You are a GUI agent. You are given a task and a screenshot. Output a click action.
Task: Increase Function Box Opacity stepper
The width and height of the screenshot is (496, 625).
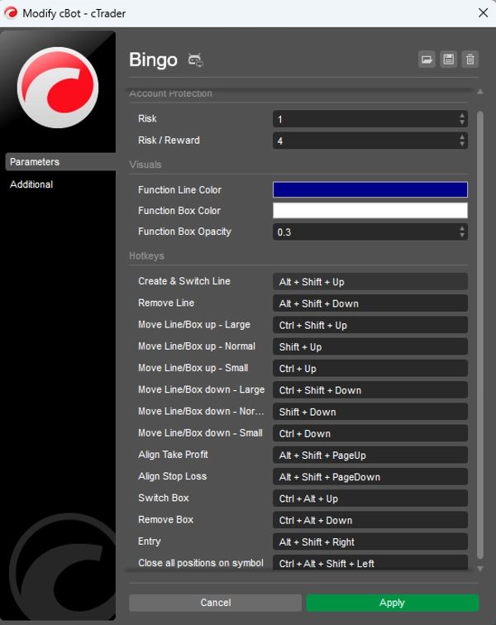(x=462, y=228)
